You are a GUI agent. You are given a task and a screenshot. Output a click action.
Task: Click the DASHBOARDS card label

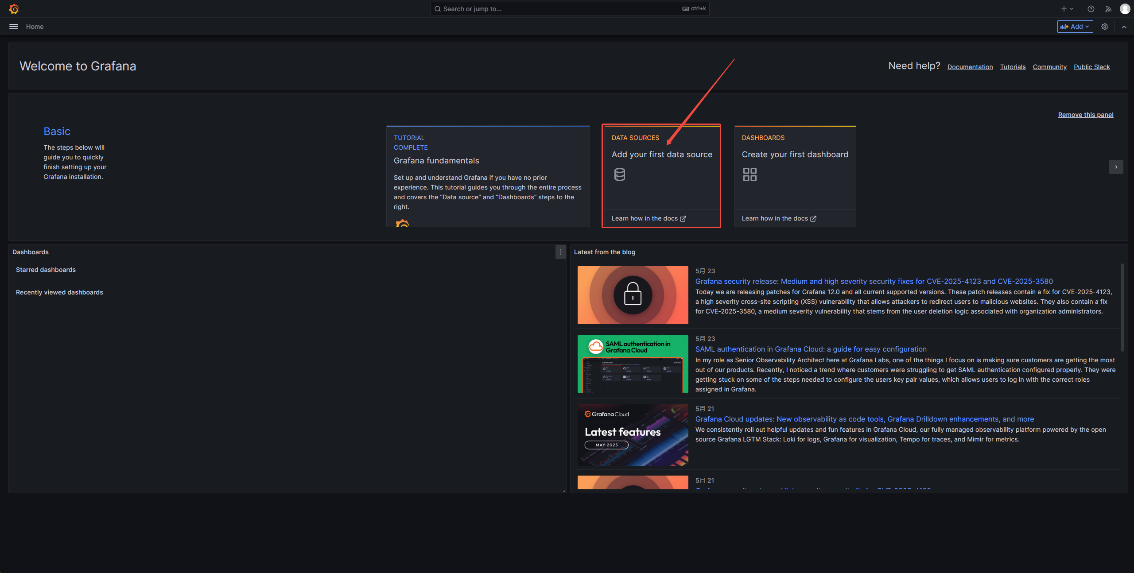tap(763, 138)
